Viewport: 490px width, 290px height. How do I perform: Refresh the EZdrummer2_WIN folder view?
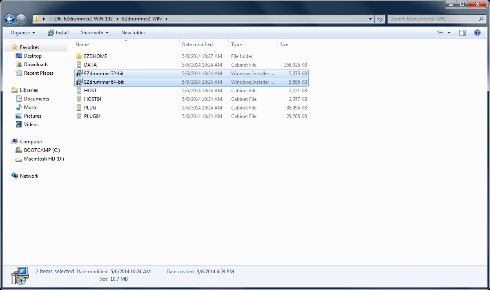click(x=380, y=19)
